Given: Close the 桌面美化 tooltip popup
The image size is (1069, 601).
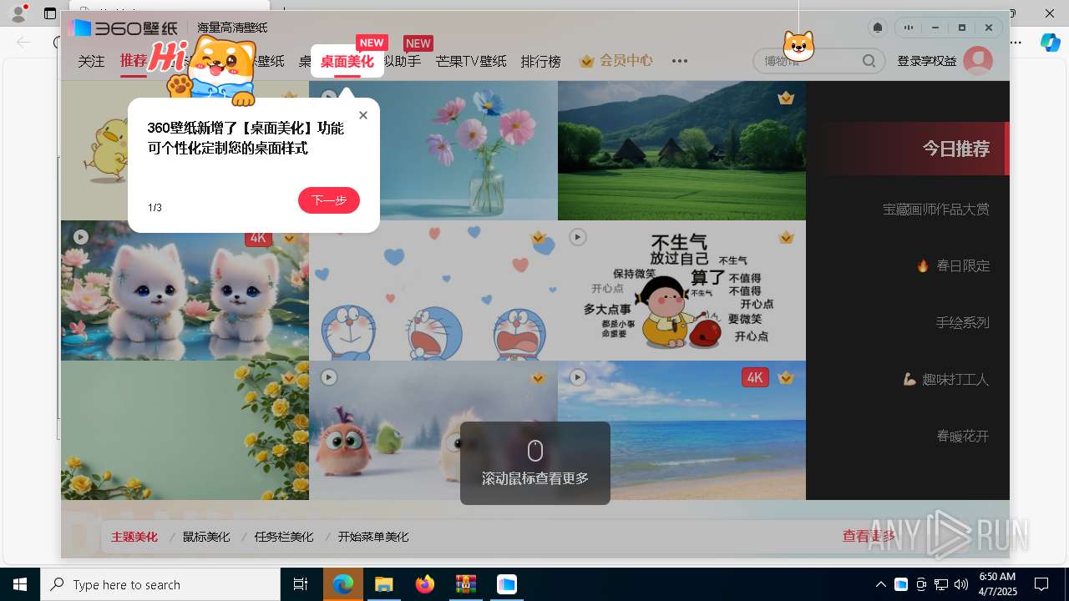Looking at the screenshot, I should pos(363,115).
